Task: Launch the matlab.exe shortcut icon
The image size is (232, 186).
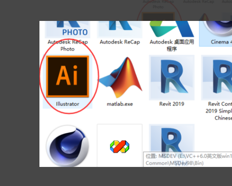Action: click(120, 78)
